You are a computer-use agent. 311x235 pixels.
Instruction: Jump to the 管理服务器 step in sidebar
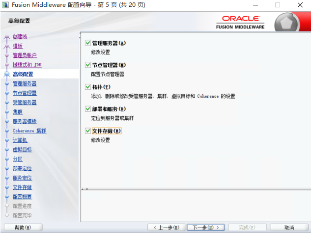tap(25, 83)
